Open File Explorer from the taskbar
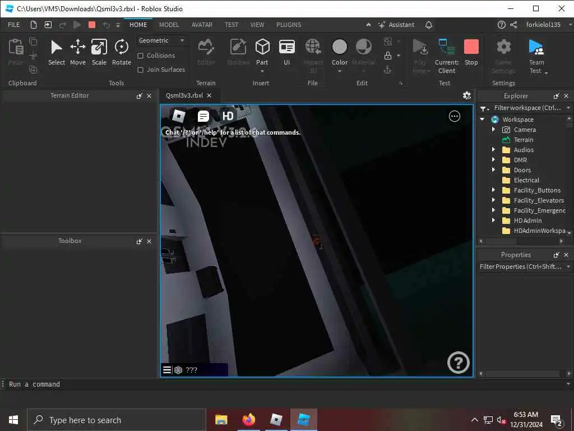 click(x=221, y=420)
